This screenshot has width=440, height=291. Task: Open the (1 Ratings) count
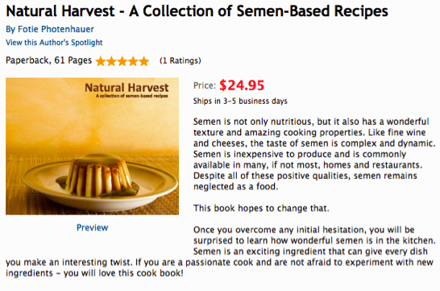pyautogui.click(x=181, y=60)
